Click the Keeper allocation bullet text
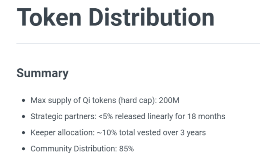 click(118, 132)
